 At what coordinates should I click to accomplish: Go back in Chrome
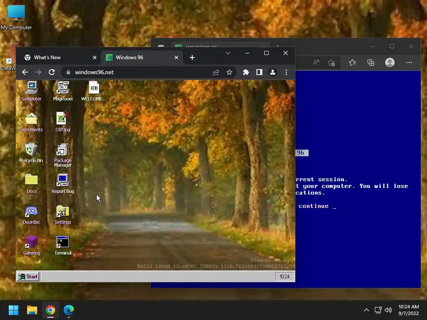tap(25, 72)
